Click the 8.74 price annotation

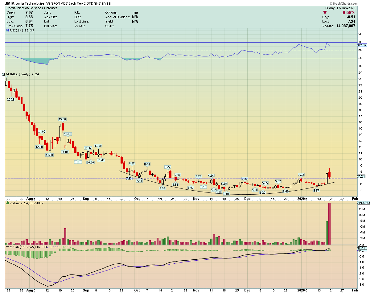pos(147,164)
